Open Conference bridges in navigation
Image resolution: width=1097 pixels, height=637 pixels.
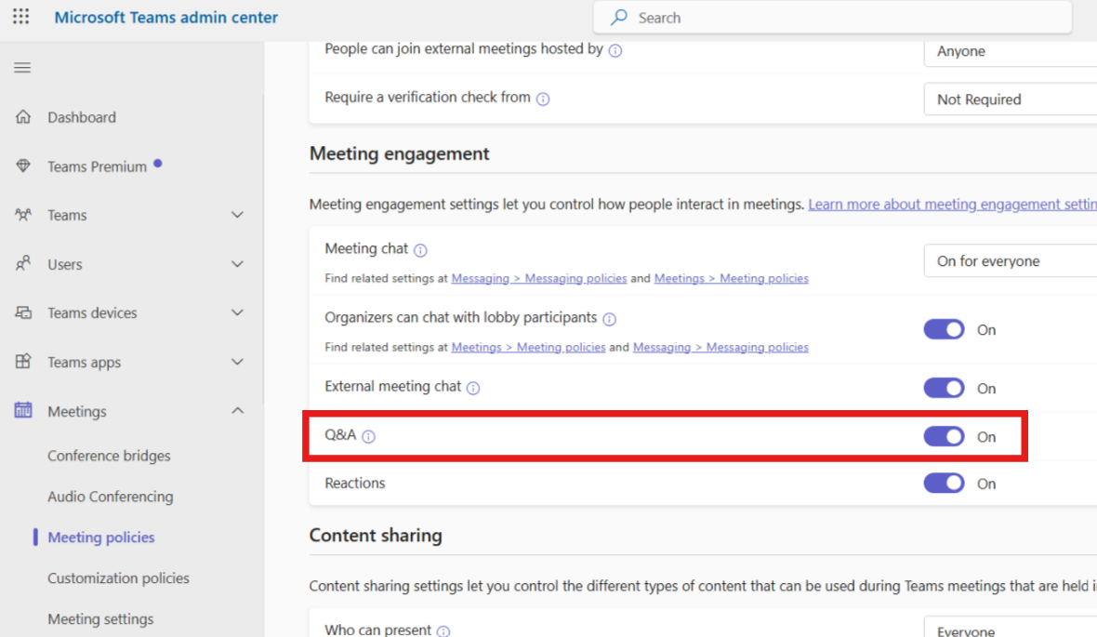(x=109, y=456)
